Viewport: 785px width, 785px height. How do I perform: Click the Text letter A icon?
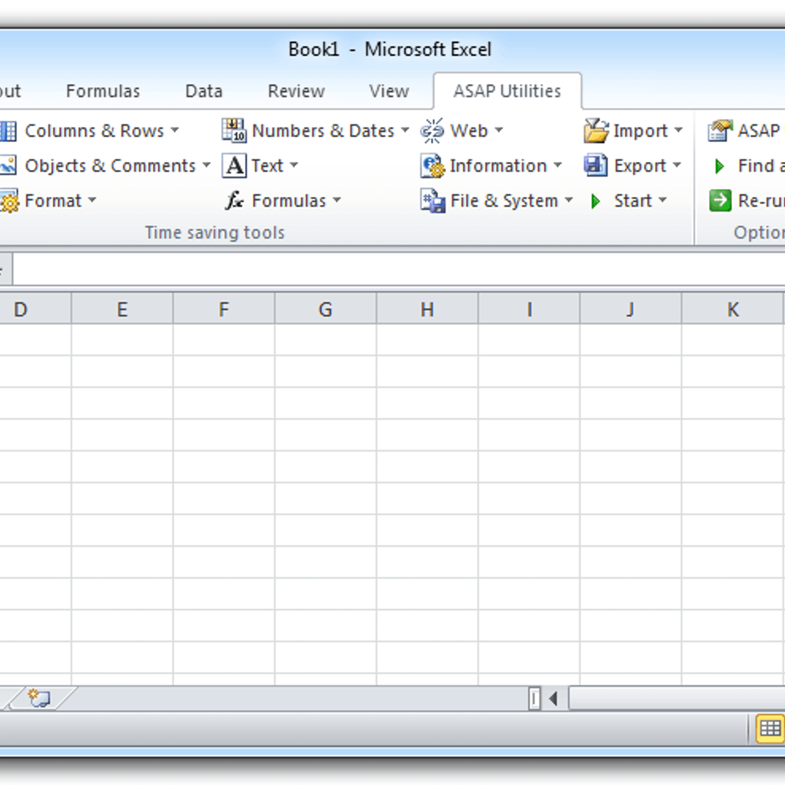tap(234, 166)
